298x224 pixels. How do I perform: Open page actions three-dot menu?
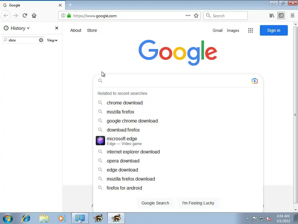coord(188,16)
